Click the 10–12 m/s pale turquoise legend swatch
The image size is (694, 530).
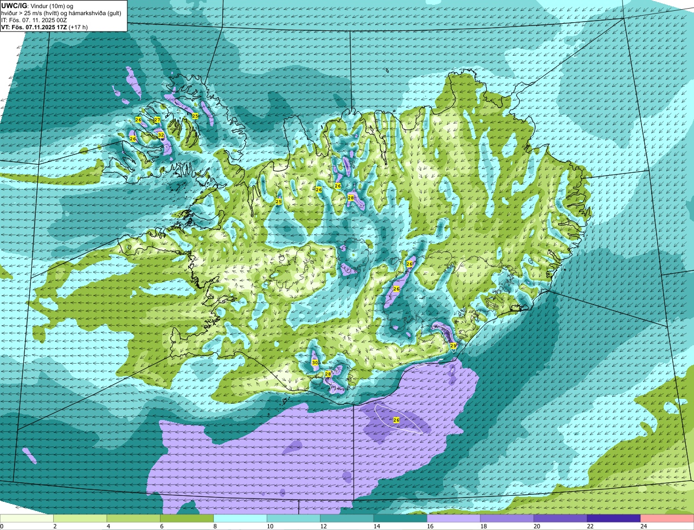(x=293, y=518)
